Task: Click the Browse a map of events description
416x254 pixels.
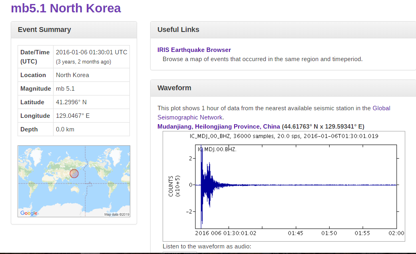Action: point(263,59)
